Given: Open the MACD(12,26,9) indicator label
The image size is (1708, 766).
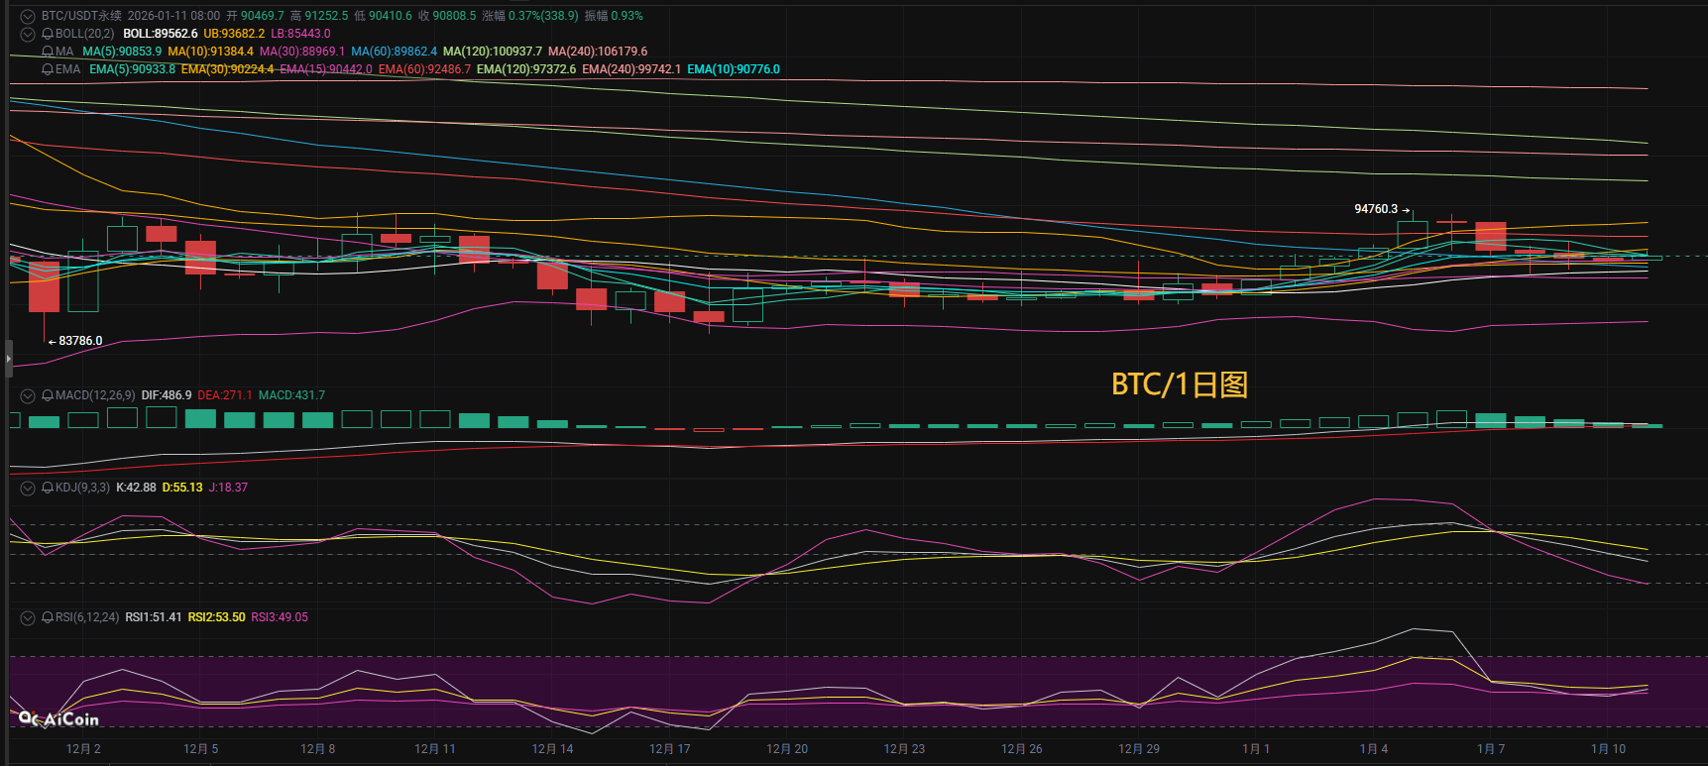Looking at the screenshot, I should coord(95,395).
